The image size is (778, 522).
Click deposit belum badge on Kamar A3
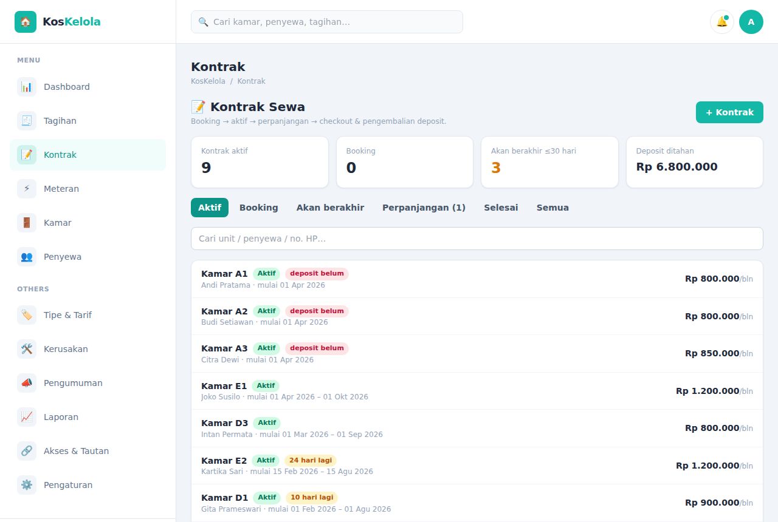pos(317,348)
